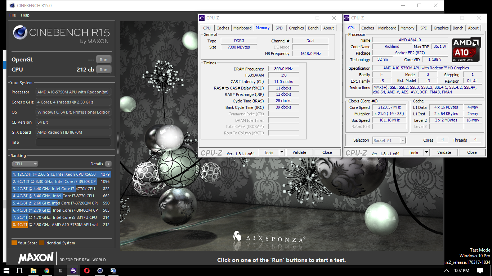The image size is (492, 276).
Task: Open the Windows Start menu
Action: coord(6,271)
